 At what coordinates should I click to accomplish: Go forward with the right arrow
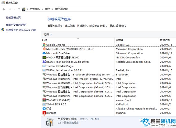coord(10,9)
